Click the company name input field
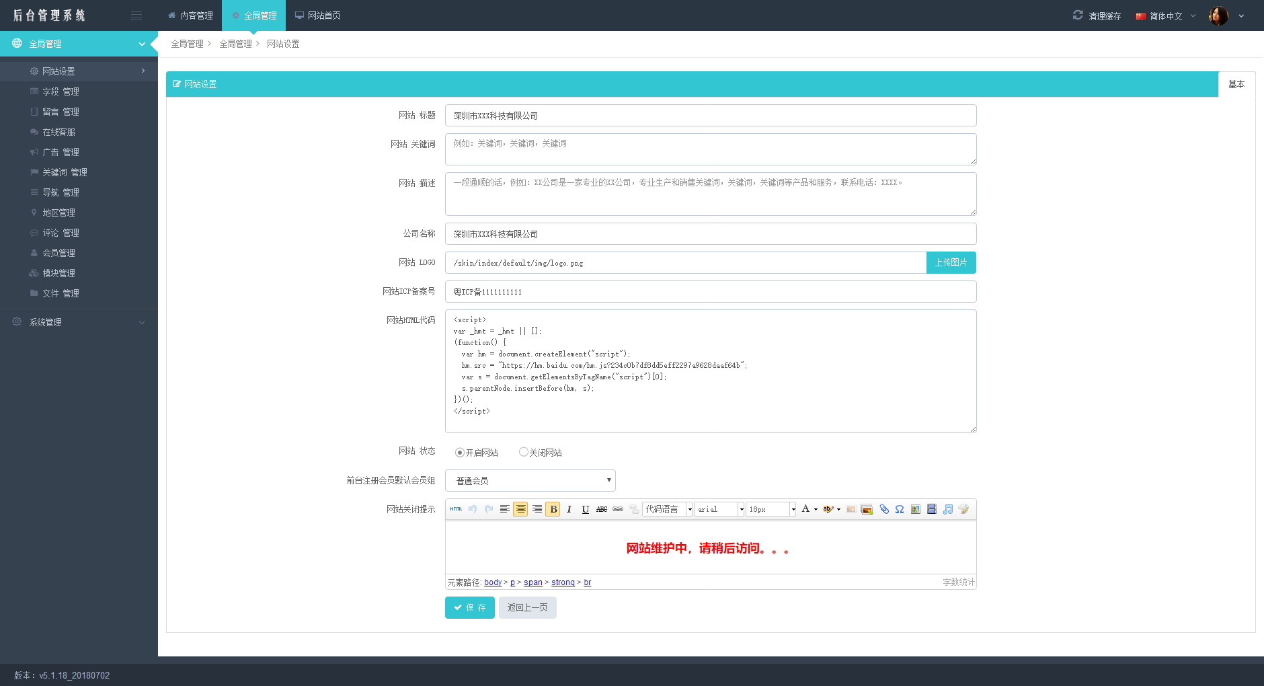The height and width of the screenshot is (686, 1264). click(x=711, y=234)
